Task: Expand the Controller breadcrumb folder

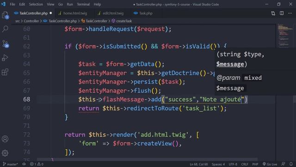Action: (31, 21)
